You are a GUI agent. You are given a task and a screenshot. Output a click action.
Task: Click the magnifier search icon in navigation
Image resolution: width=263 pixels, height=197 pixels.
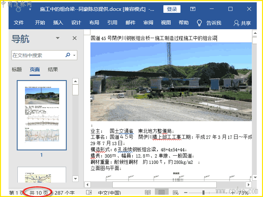68,55
